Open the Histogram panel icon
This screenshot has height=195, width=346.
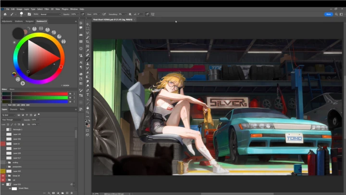click(81, 35)
